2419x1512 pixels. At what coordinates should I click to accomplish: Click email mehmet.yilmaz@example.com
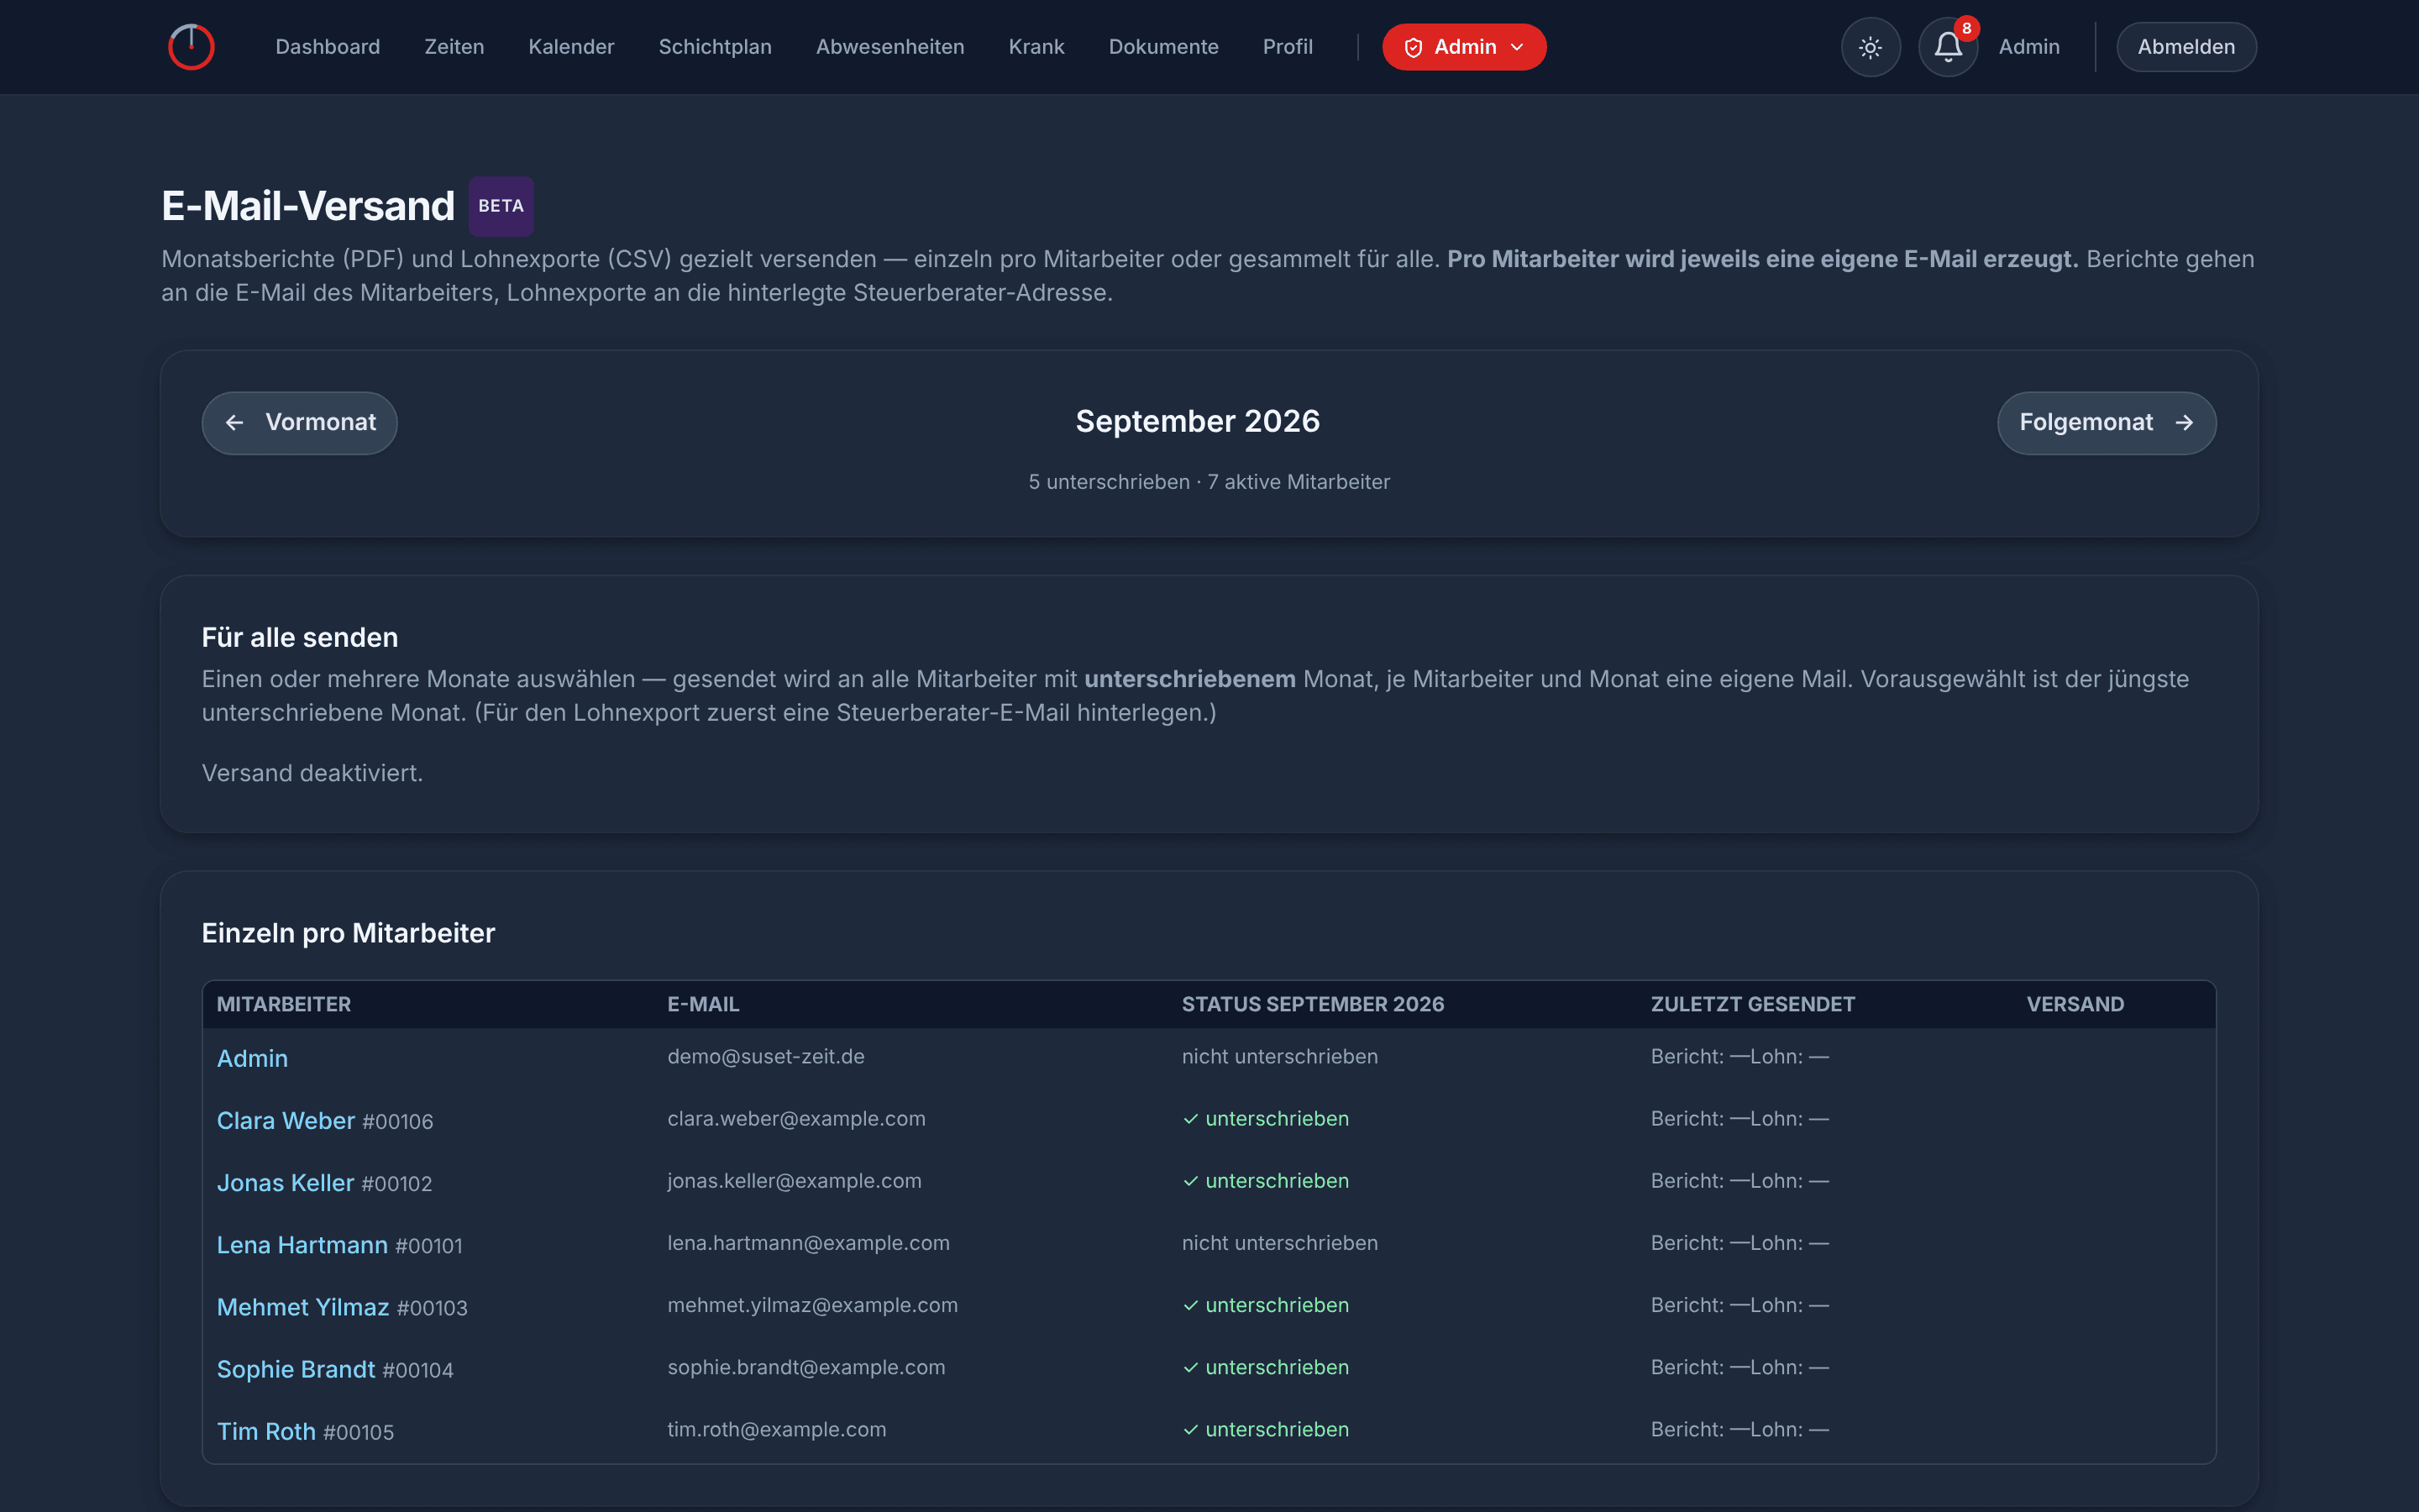pyautogui.click(x=813, y=1304)
